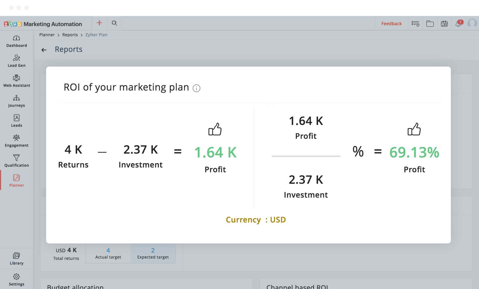Image resolution: width=479 pixels, height=289 pixels.
Task: Open the calendar icon in header
Action: point(444,24)
